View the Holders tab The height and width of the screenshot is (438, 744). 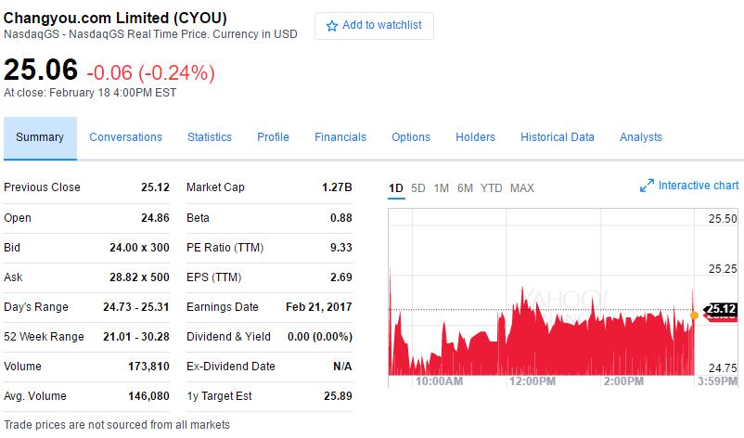[x=475, y=137]
